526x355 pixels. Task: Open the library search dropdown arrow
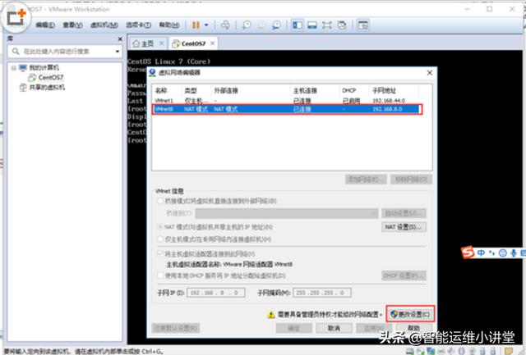tap(118, 52)
